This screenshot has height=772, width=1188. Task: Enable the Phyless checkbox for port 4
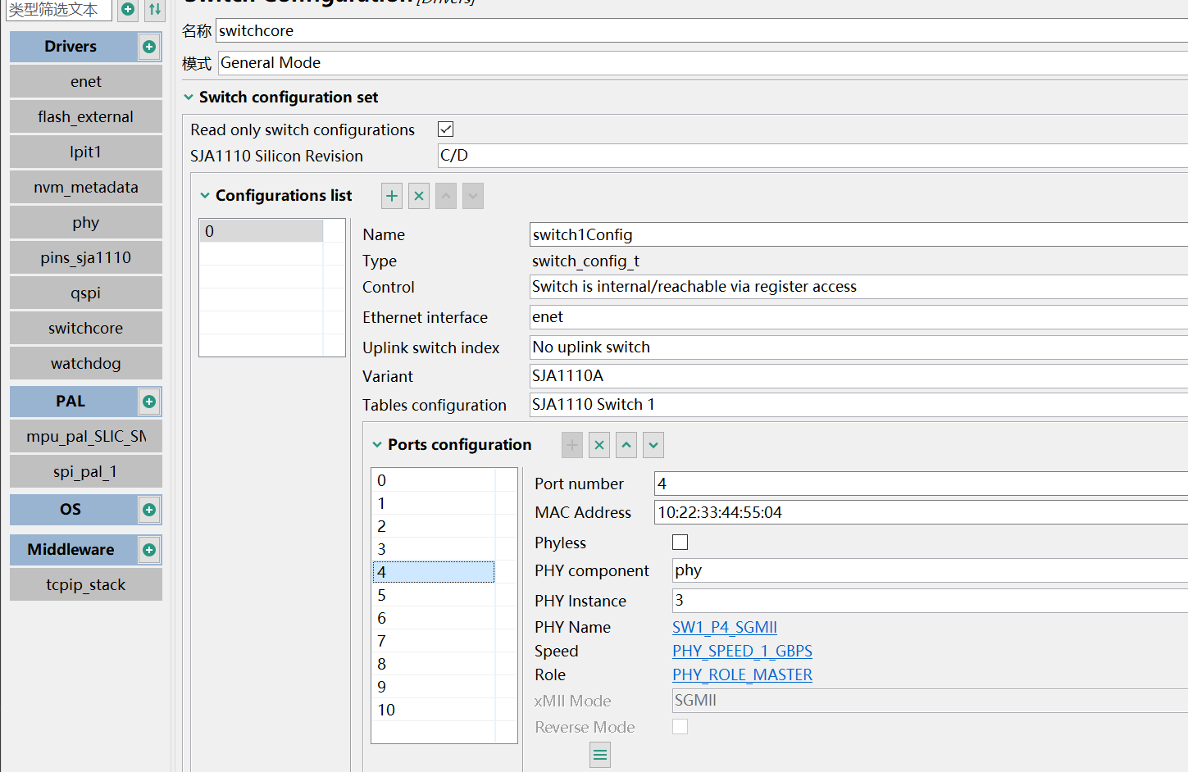[x=680, y=542]
